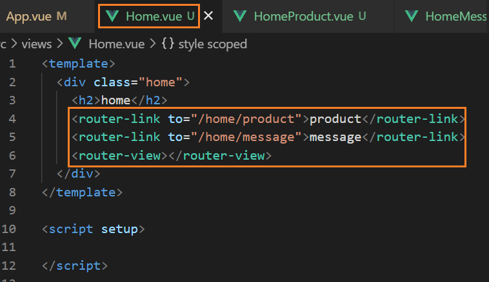Click line number 10 in gutter
The width and height of the screenshot is (489, 282).
[9, 229]
